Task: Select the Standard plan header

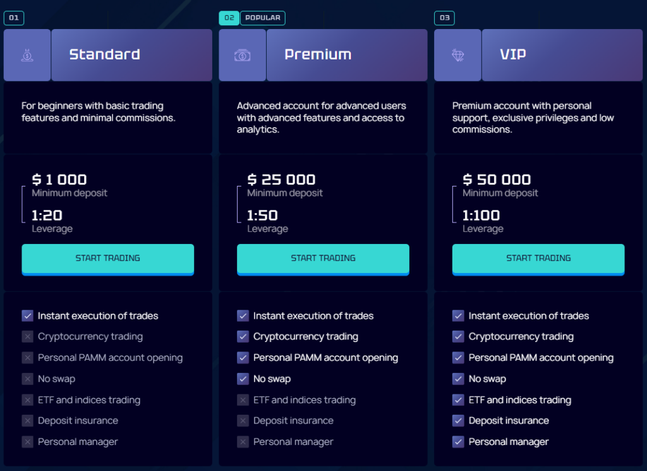Action: tap(131, 55)
